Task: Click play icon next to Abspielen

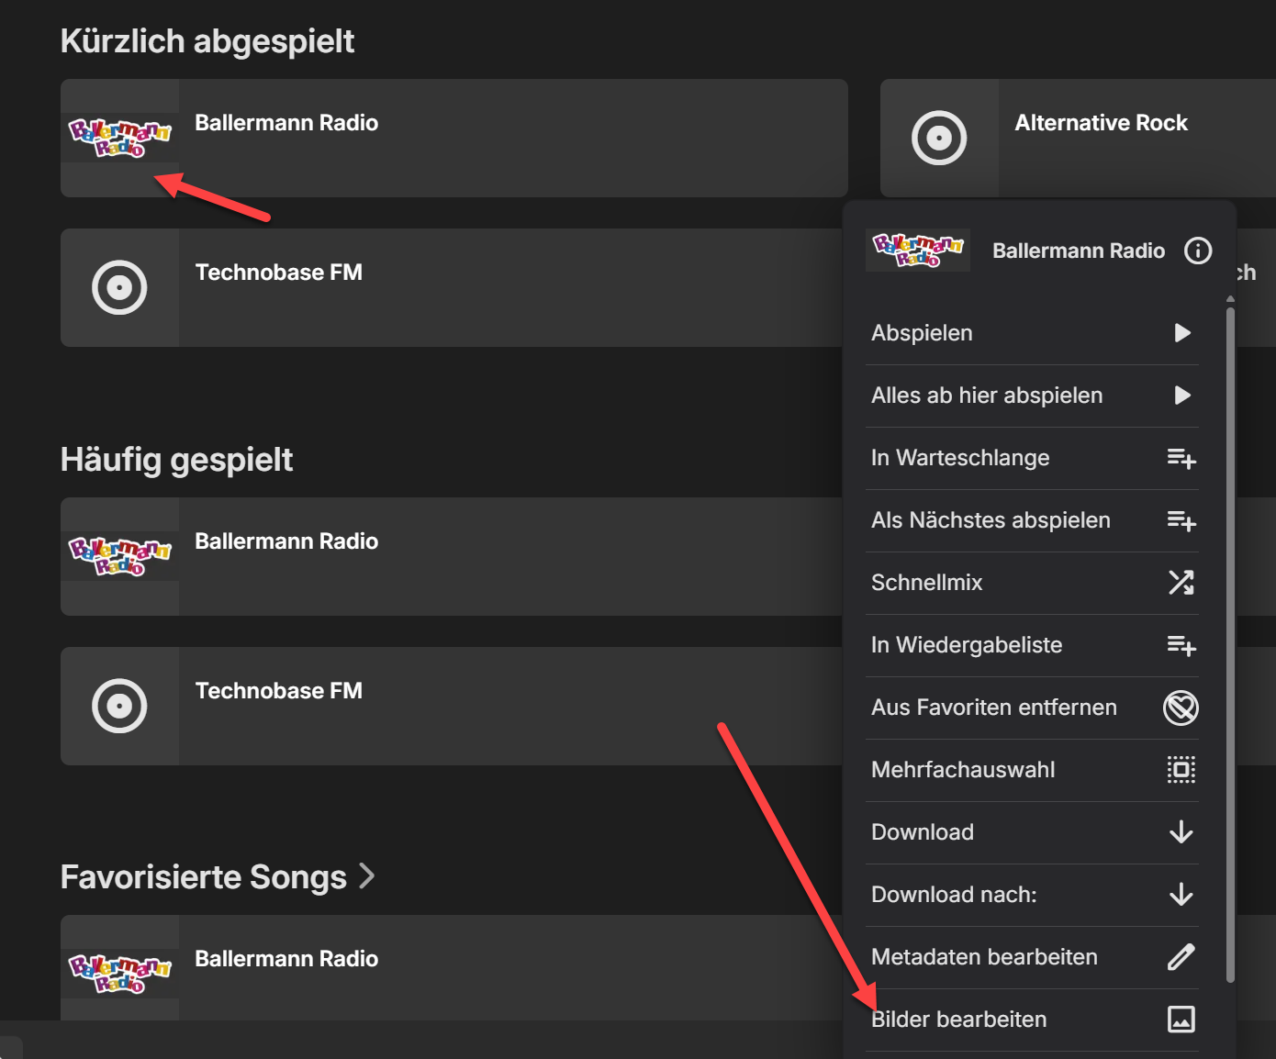Action: tap(1182, 333)
